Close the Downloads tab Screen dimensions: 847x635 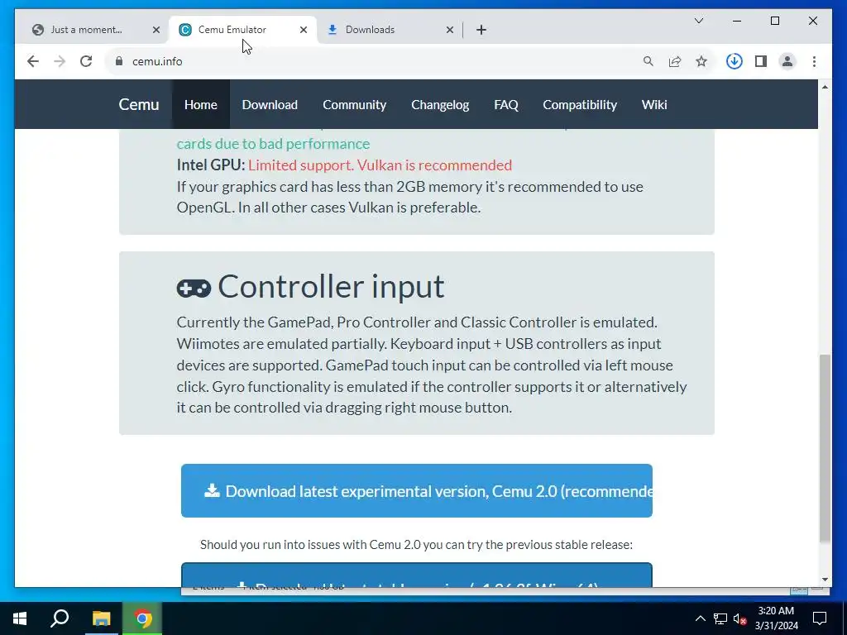449,30
